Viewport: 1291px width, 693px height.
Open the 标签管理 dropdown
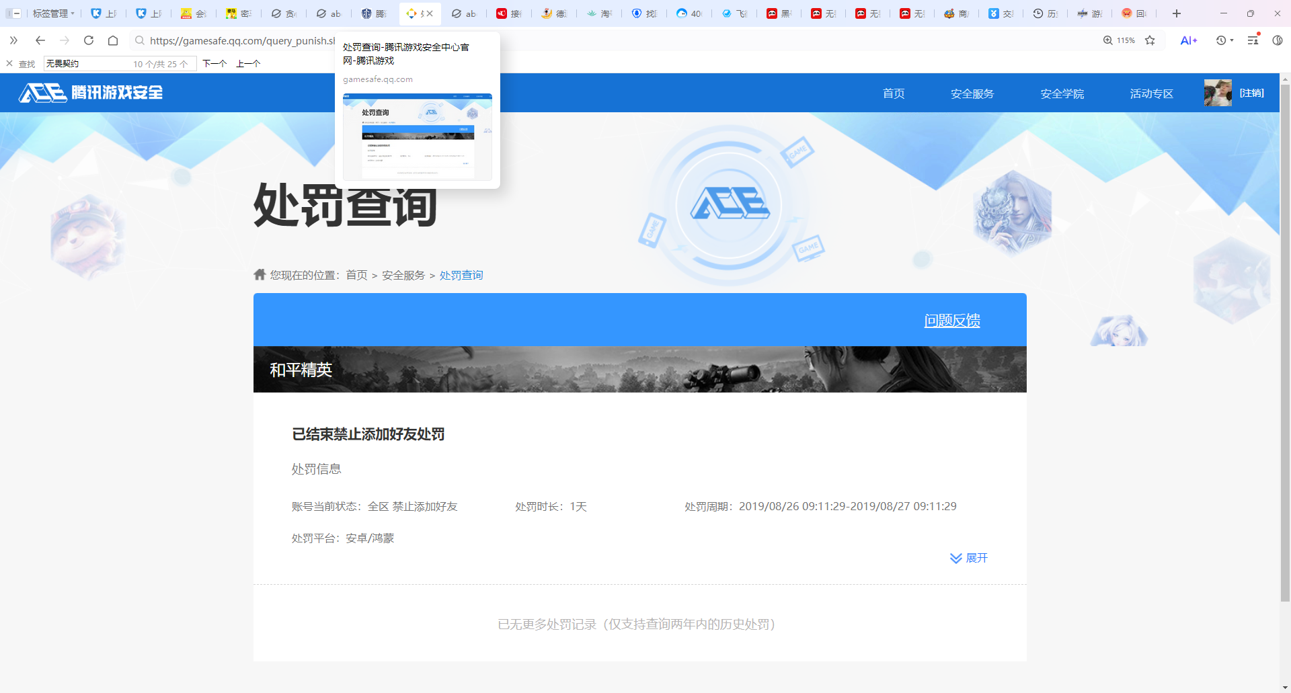(54, 13)
